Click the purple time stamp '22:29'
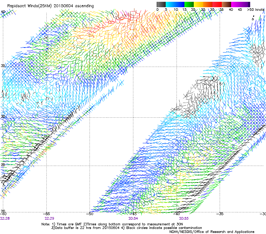 pos(49,219)
